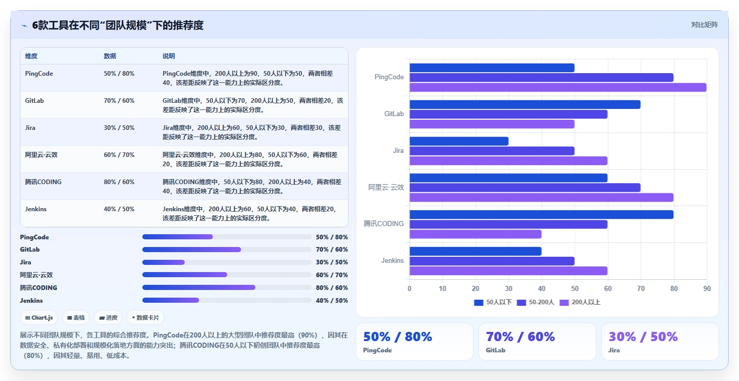Click the small icon left of the title
739x381 pixels.
click(24, 26)
